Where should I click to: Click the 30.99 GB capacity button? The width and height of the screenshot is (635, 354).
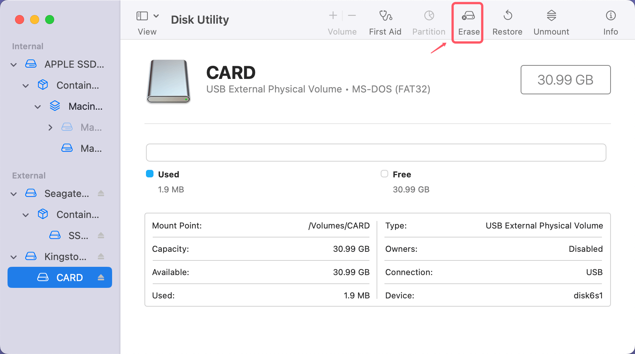click(x=565, y=80)
